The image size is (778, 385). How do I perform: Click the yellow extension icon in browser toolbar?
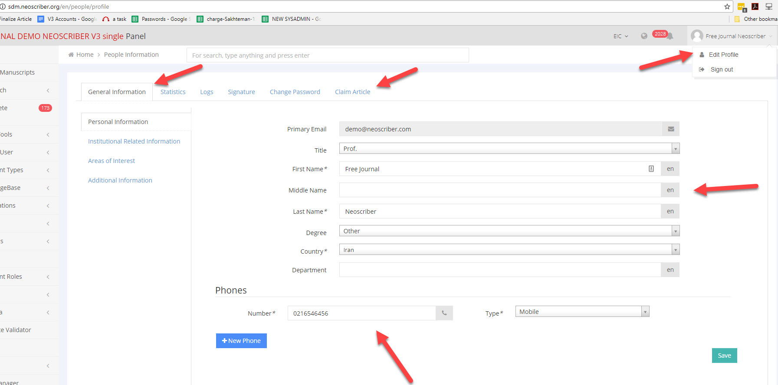pos(742,7)
